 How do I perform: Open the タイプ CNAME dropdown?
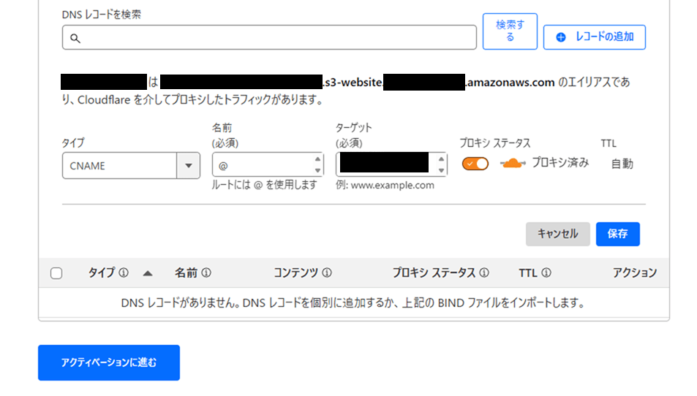pyautogui.click(x=131, y=166)
